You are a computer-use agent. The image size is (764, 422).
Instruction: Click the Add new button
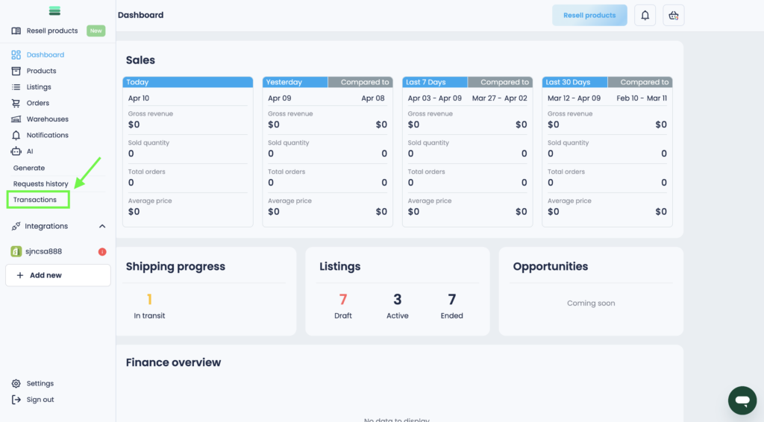(x=57, y=275)
